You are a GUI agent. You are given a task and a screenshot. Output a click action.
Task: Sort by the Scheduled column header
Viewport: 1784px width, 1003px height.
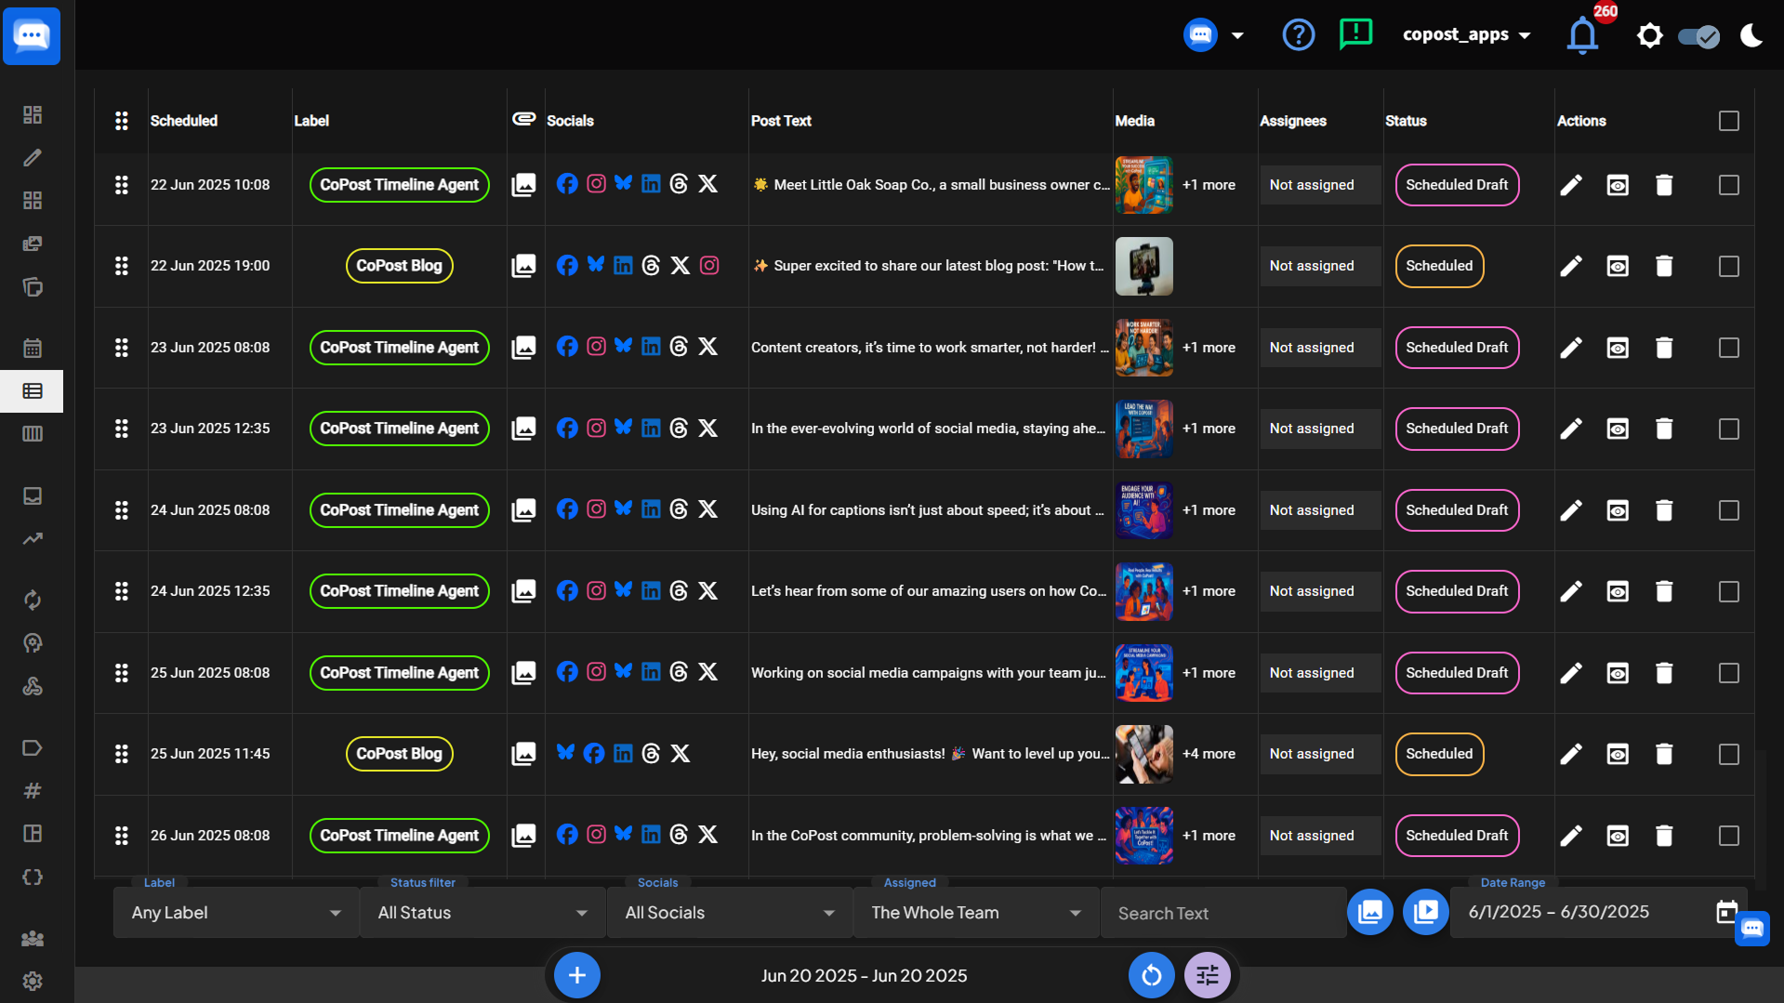184,121
